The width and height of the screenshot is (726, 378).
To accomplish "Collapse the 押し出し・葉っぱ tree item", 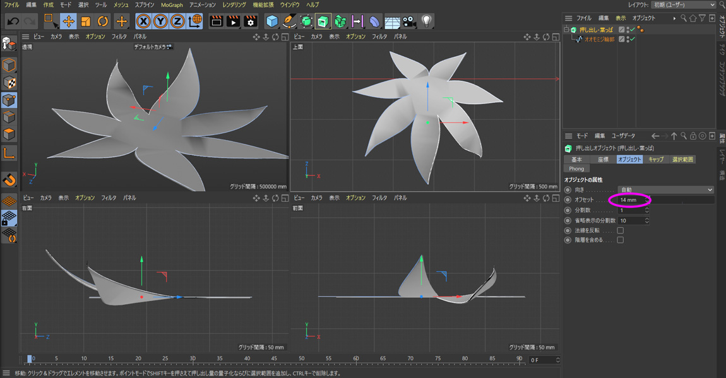I will pos(566,30).
